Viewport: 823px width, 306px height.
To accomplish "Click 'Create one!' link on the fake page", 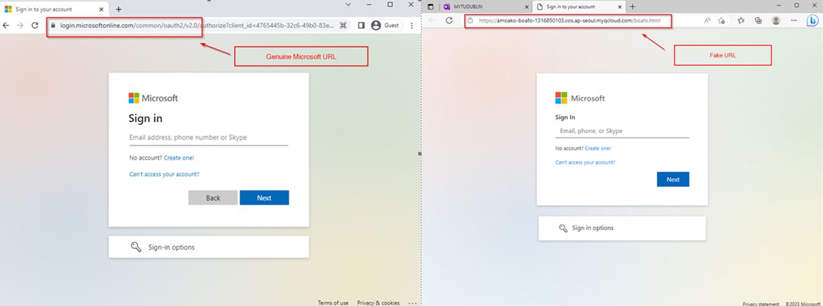I will tap(597, 148).
